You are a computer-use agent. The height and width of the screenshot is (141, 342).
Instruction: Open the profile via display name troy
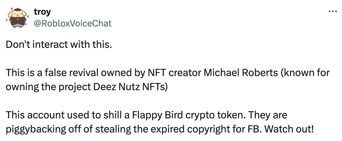pos(42,11)
